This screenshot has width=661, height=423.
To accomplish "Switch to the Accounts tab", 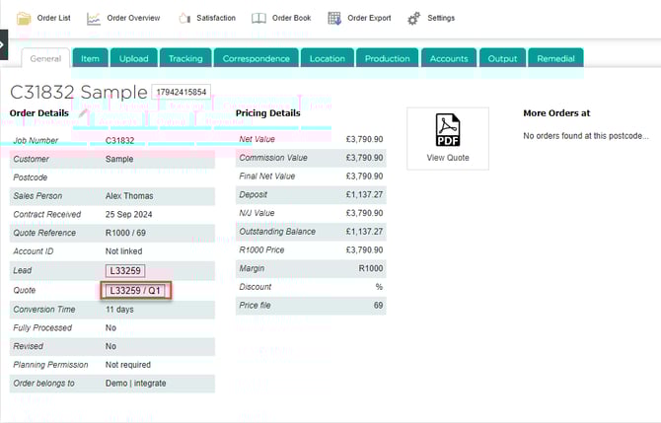I will [x=448, y=58].
